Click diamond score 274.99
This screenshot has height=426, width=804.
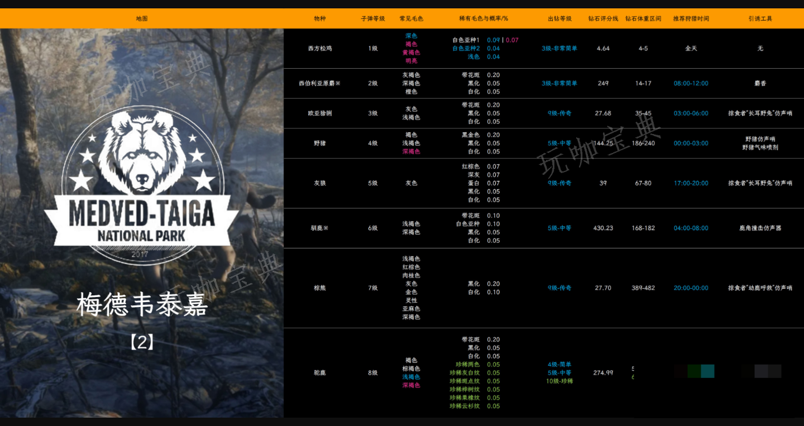tap(603, 372)
